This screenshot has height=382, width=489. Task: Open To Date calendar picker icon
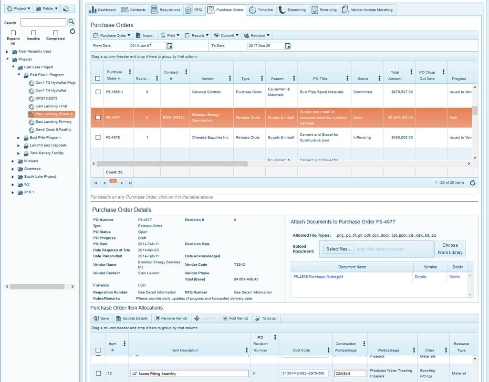click(288, 46)
